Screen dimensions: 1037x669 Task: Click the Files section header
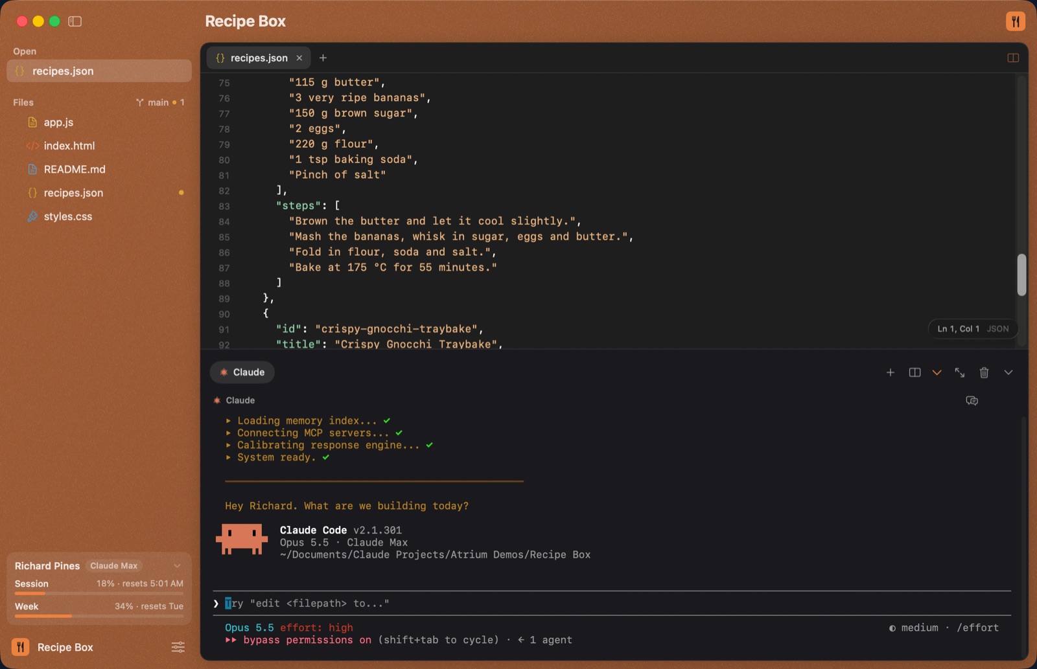(23, 102)
